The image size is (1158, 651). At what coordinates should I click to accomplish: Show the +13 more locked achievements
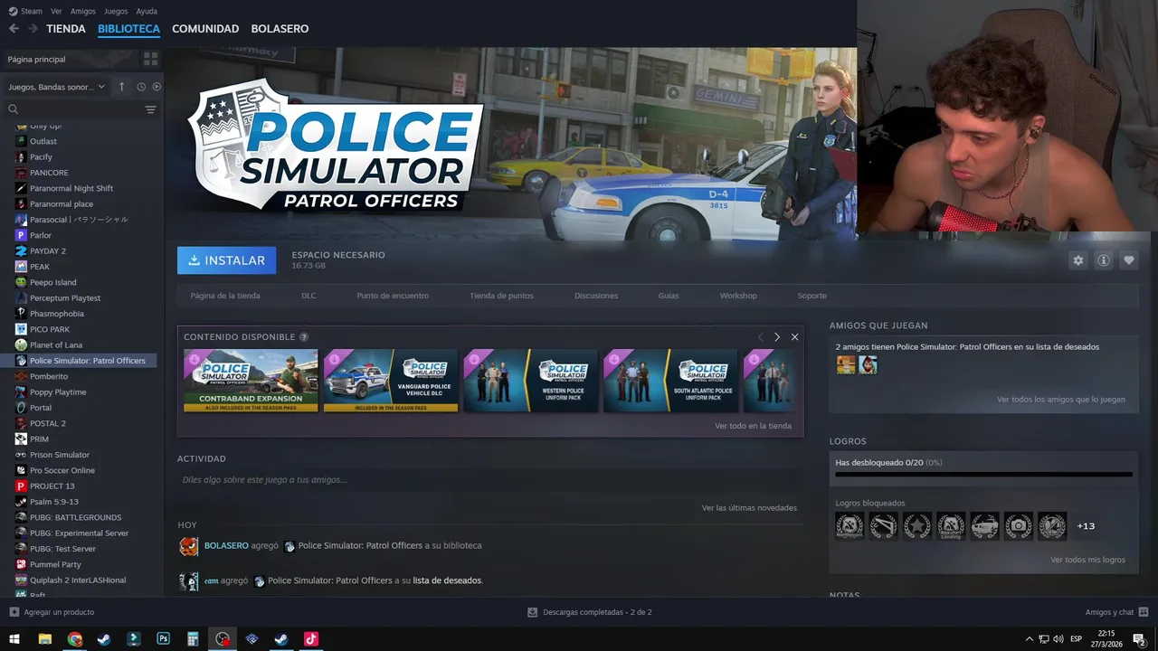1086,526
